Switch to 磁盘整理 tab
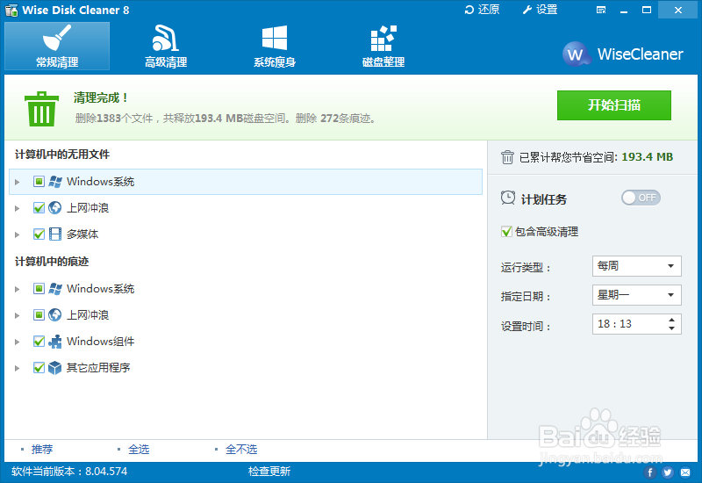This screenshot has height=483, width=702. click(383, 47)
